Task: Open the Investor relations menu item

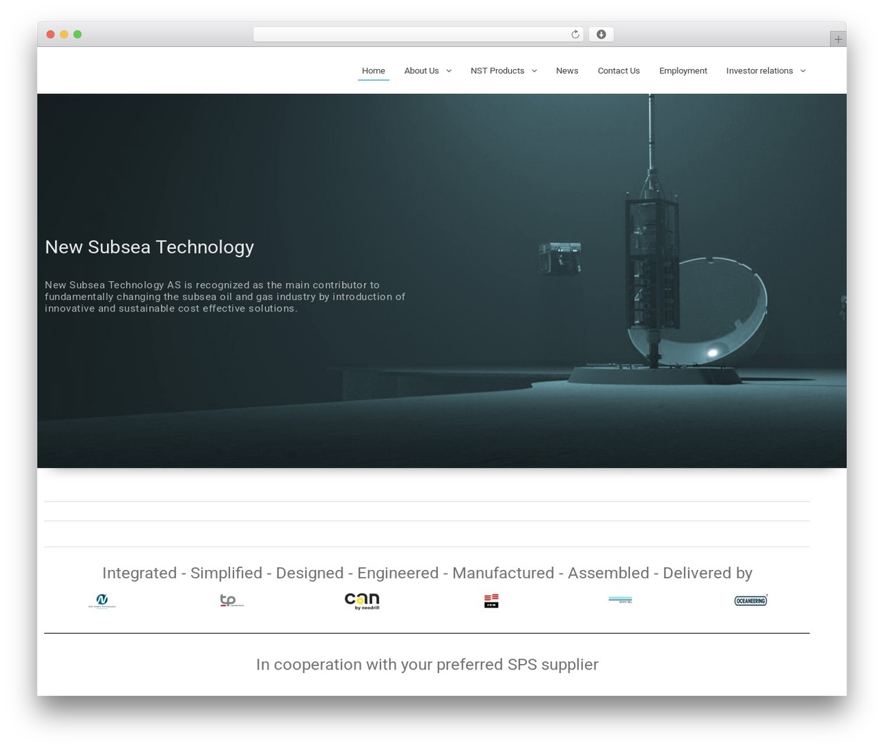Action: (x=759, y=70)
